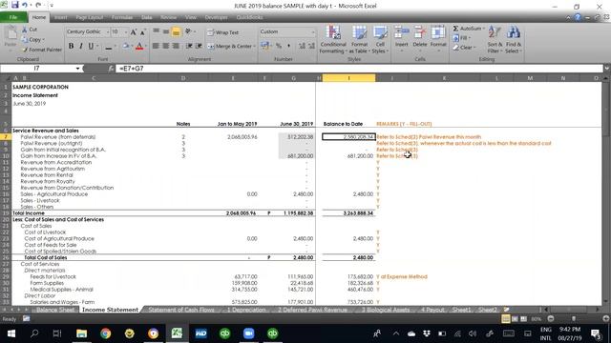Open the Name Box dropdown arrow
This screenshot has height=343, width=611.
point(77,69)
